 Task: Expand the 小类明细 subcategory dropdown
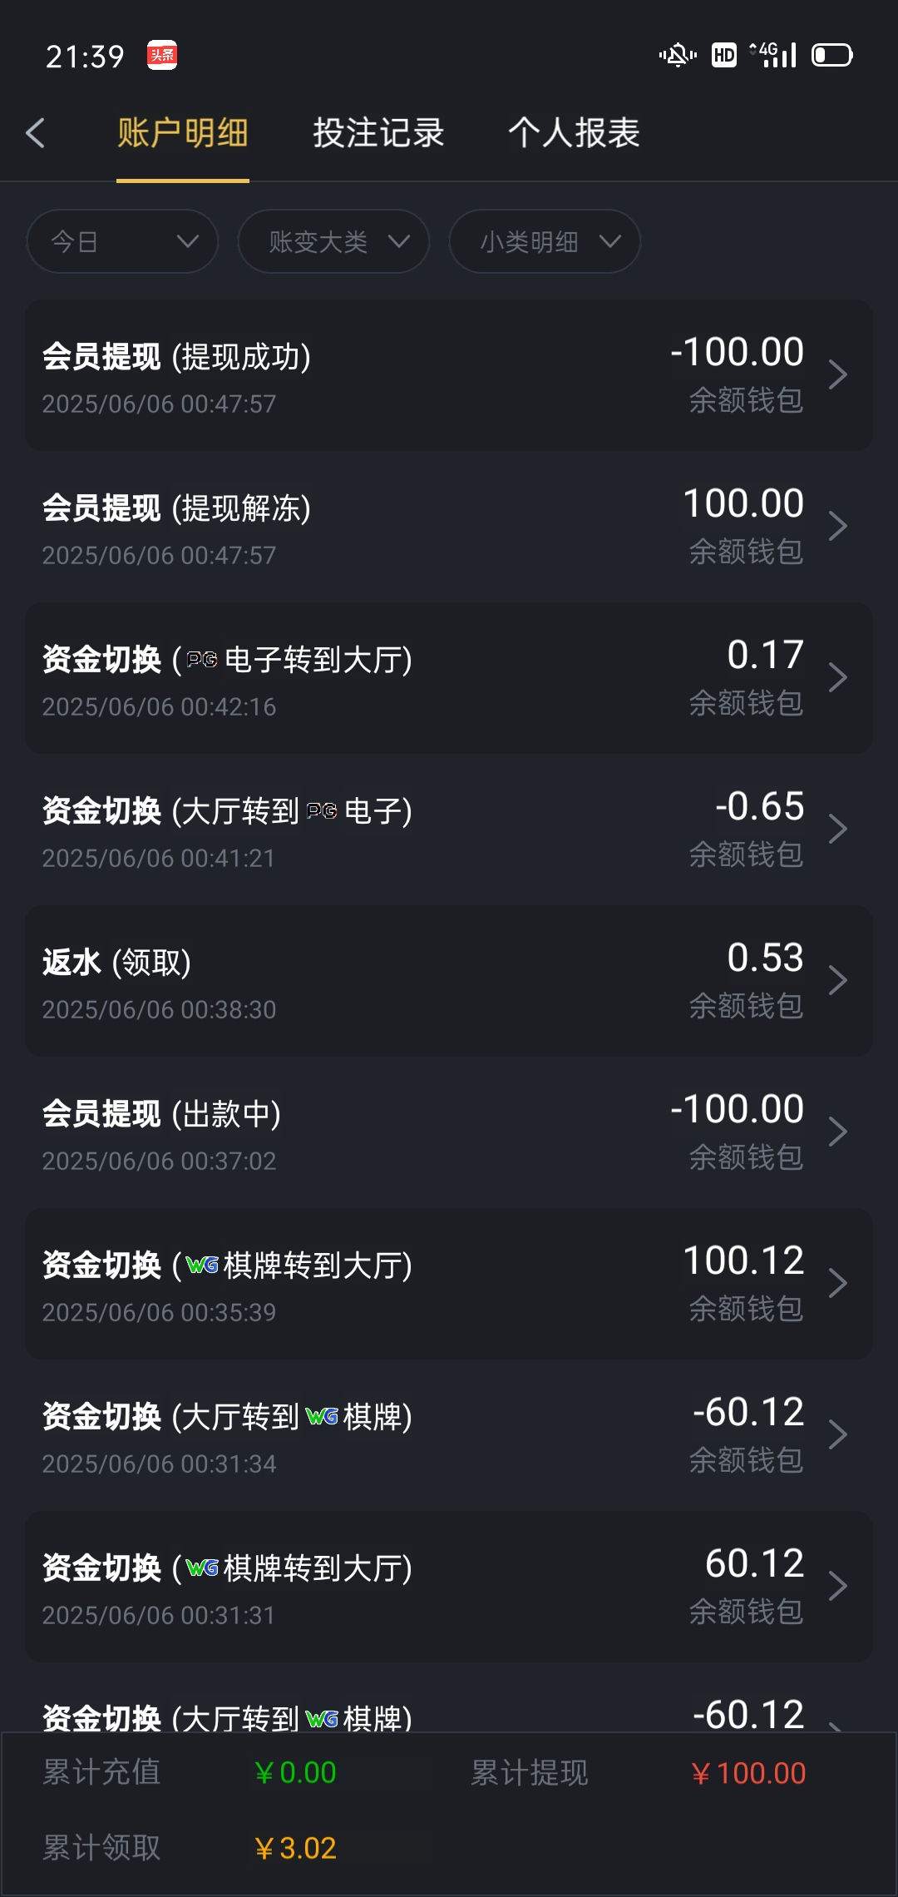(545, 241)
